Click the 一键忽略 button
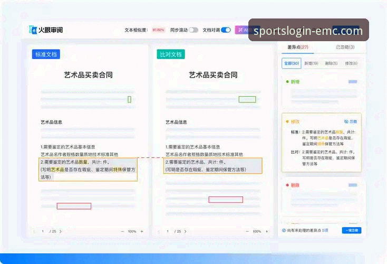This screenshot has width=387, height=264. (352, 230)
